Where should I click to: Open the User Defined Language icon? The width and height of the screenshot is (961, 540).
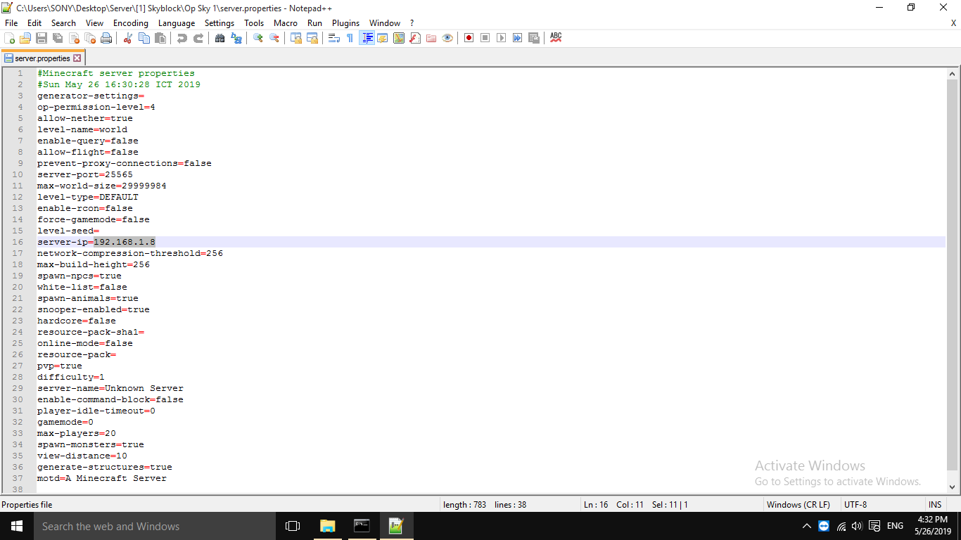click(x=383, y=38)
